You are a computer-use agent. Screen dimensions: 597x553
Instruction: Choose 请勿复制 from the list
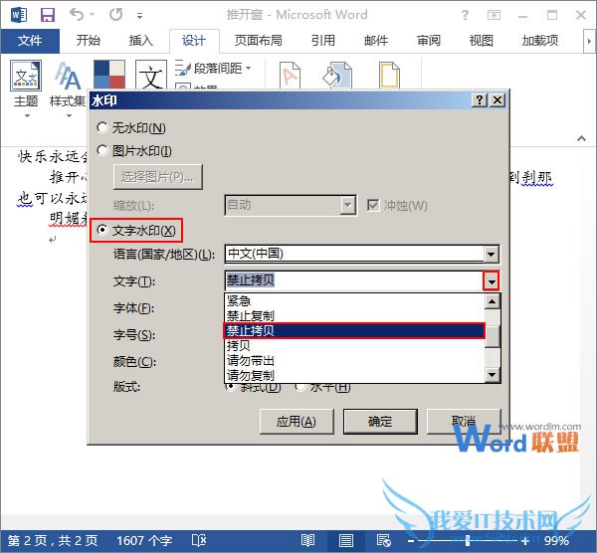354,375
